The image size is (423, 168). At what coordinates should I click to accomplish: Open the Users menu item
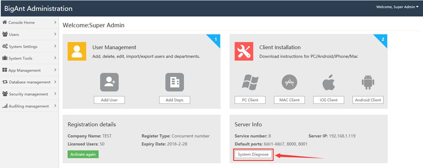coord(29,34)
